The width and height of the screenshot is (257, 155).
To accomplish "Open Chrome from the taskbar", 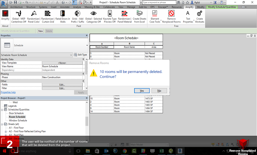I will tap(124, 151).
